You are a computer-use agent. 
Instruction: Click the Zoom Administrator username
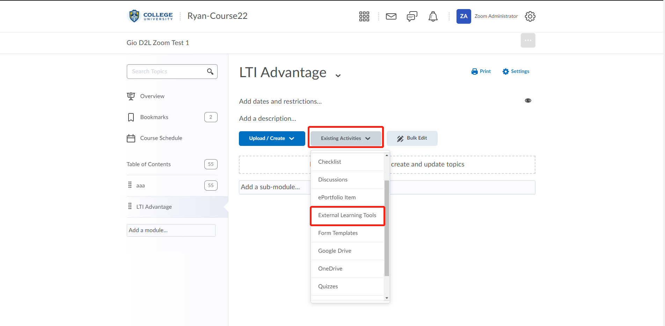click(x=496, y=16)
